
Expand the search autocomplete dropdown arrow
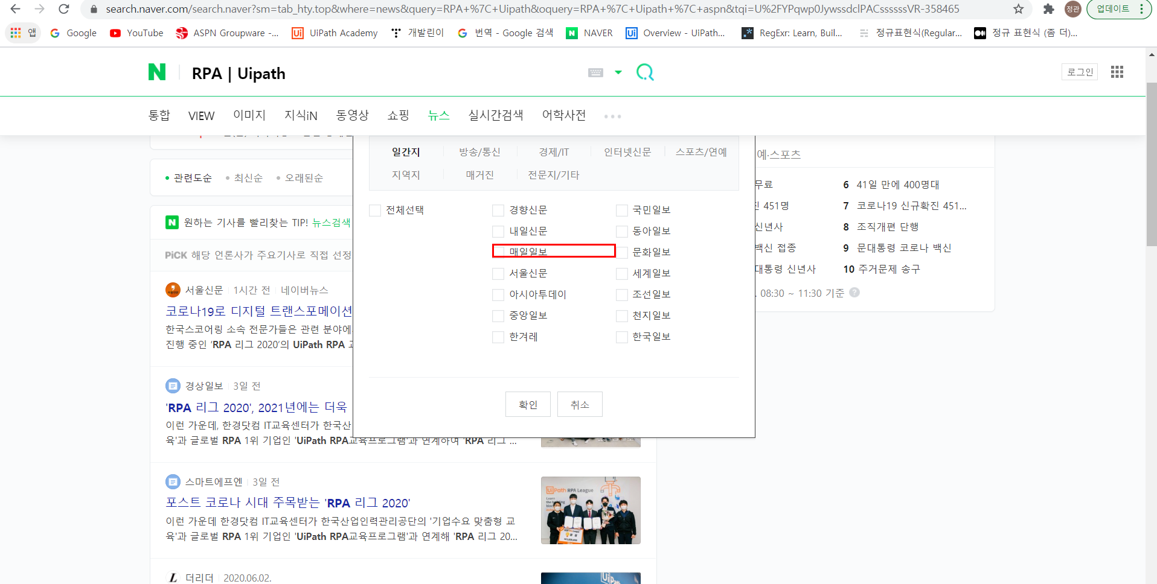coord(618,72)
